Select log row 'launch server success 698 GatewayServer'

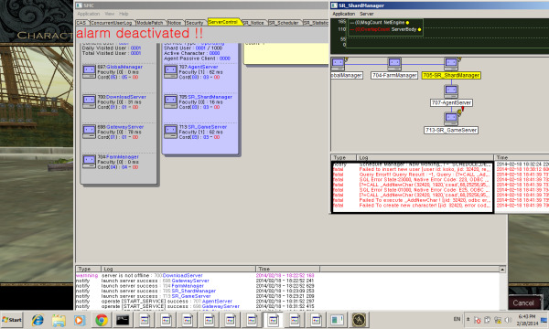click(195, 281)
